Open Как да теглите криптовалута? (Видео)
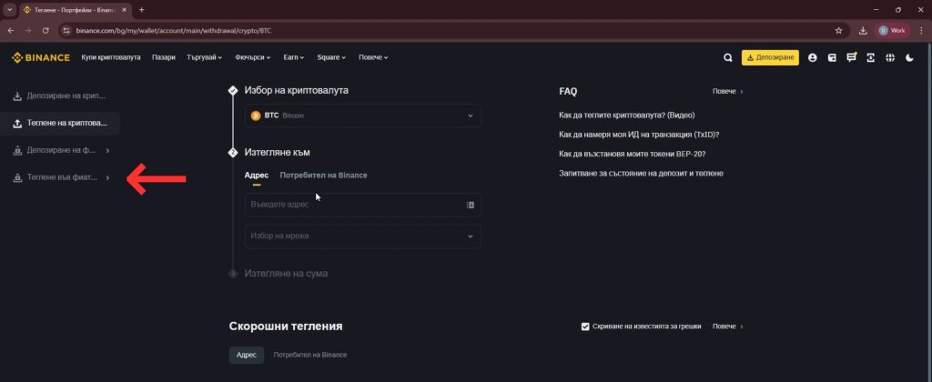This screenshot has height=382, width=932. click(x=627, y=116)
